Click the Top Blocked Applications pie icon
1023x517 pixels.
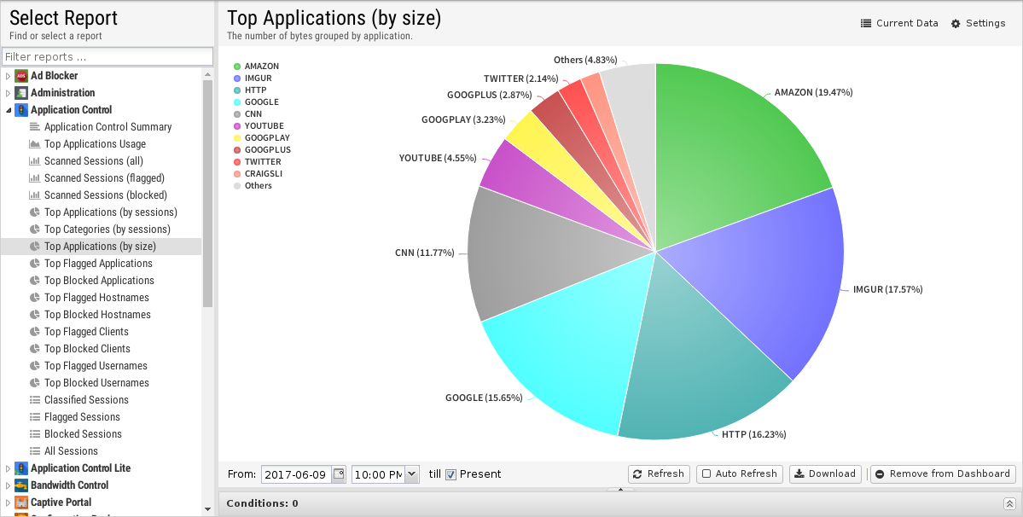click(35, 281)
